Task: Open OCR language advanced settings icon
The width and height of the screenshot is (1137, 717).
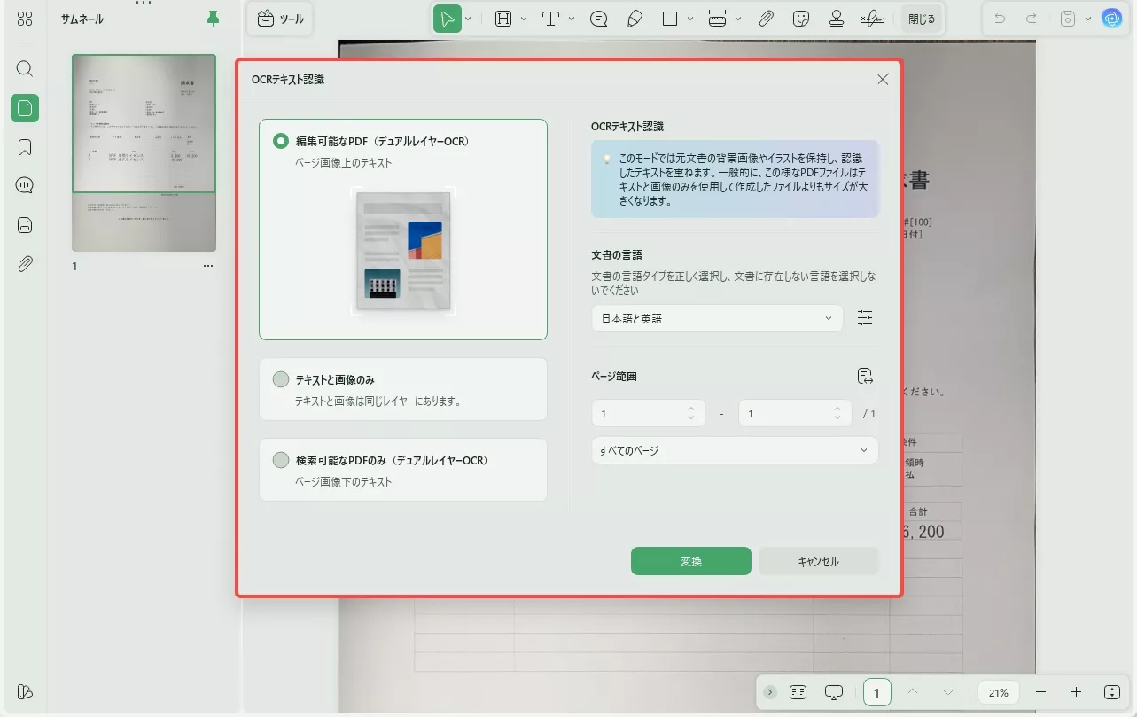Action: coord(865,317)
